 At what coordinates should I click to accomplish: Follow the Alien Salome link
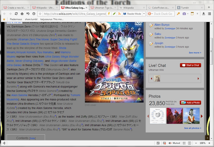[19, 95]
